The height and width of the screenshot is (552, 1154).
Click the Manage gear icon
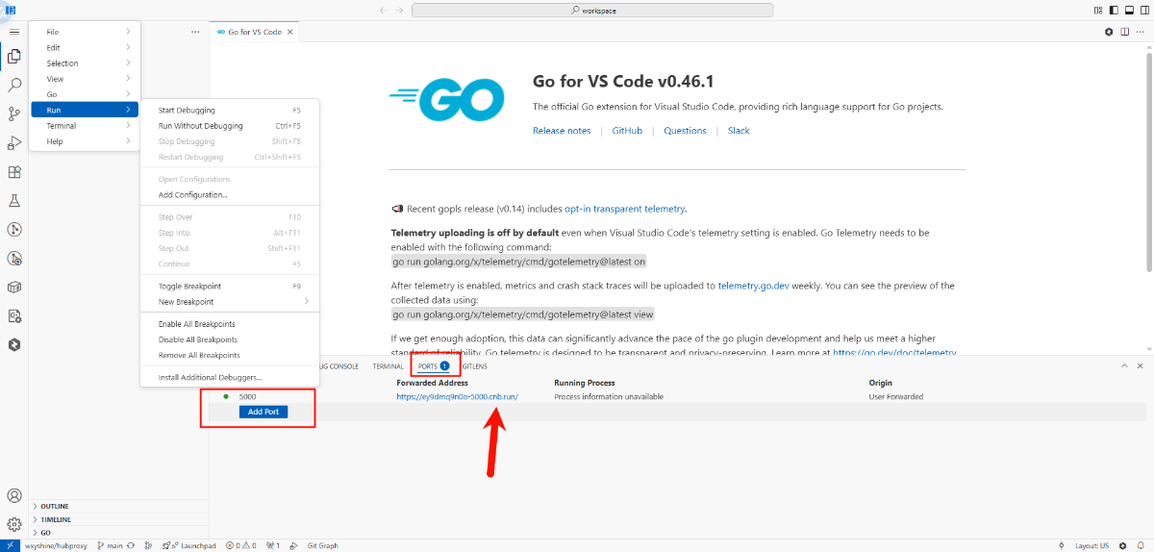[14, 524]
